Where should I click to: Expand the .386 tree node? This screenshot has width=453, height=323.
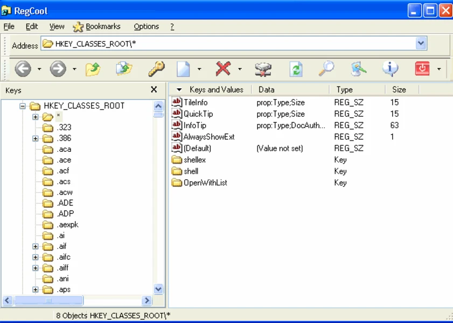(36, 138)
